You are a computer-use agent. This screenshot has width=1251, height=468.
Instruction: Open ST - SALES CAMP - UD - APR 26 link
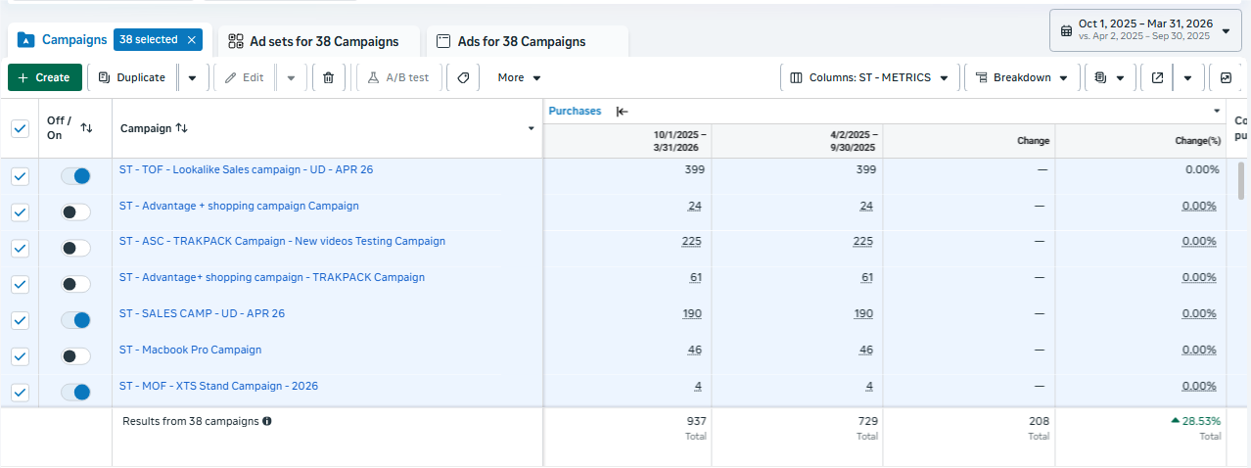202,313
